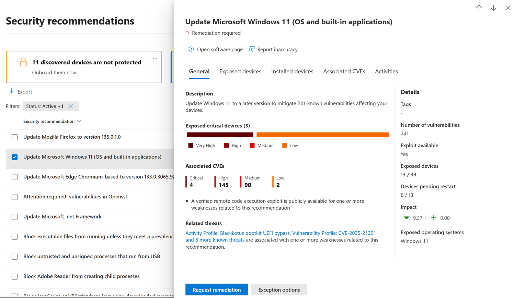Open the Status: Active +1 filter
Image resolution: width=515 pixels, height=298 pixels.
click(x=45, y=106)
